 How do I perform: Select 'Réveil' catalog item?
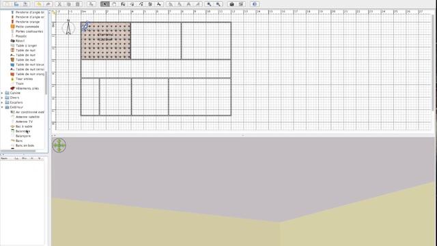click(20, 41)
